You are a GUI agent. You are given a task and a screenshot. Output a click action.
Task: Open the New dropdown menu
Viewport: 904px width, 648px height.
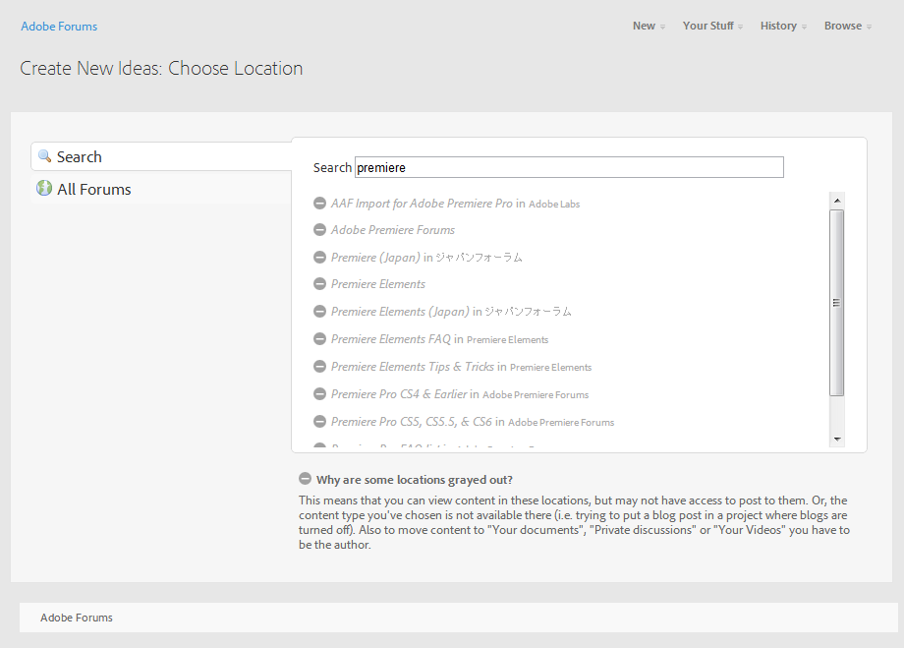[649, 26]
